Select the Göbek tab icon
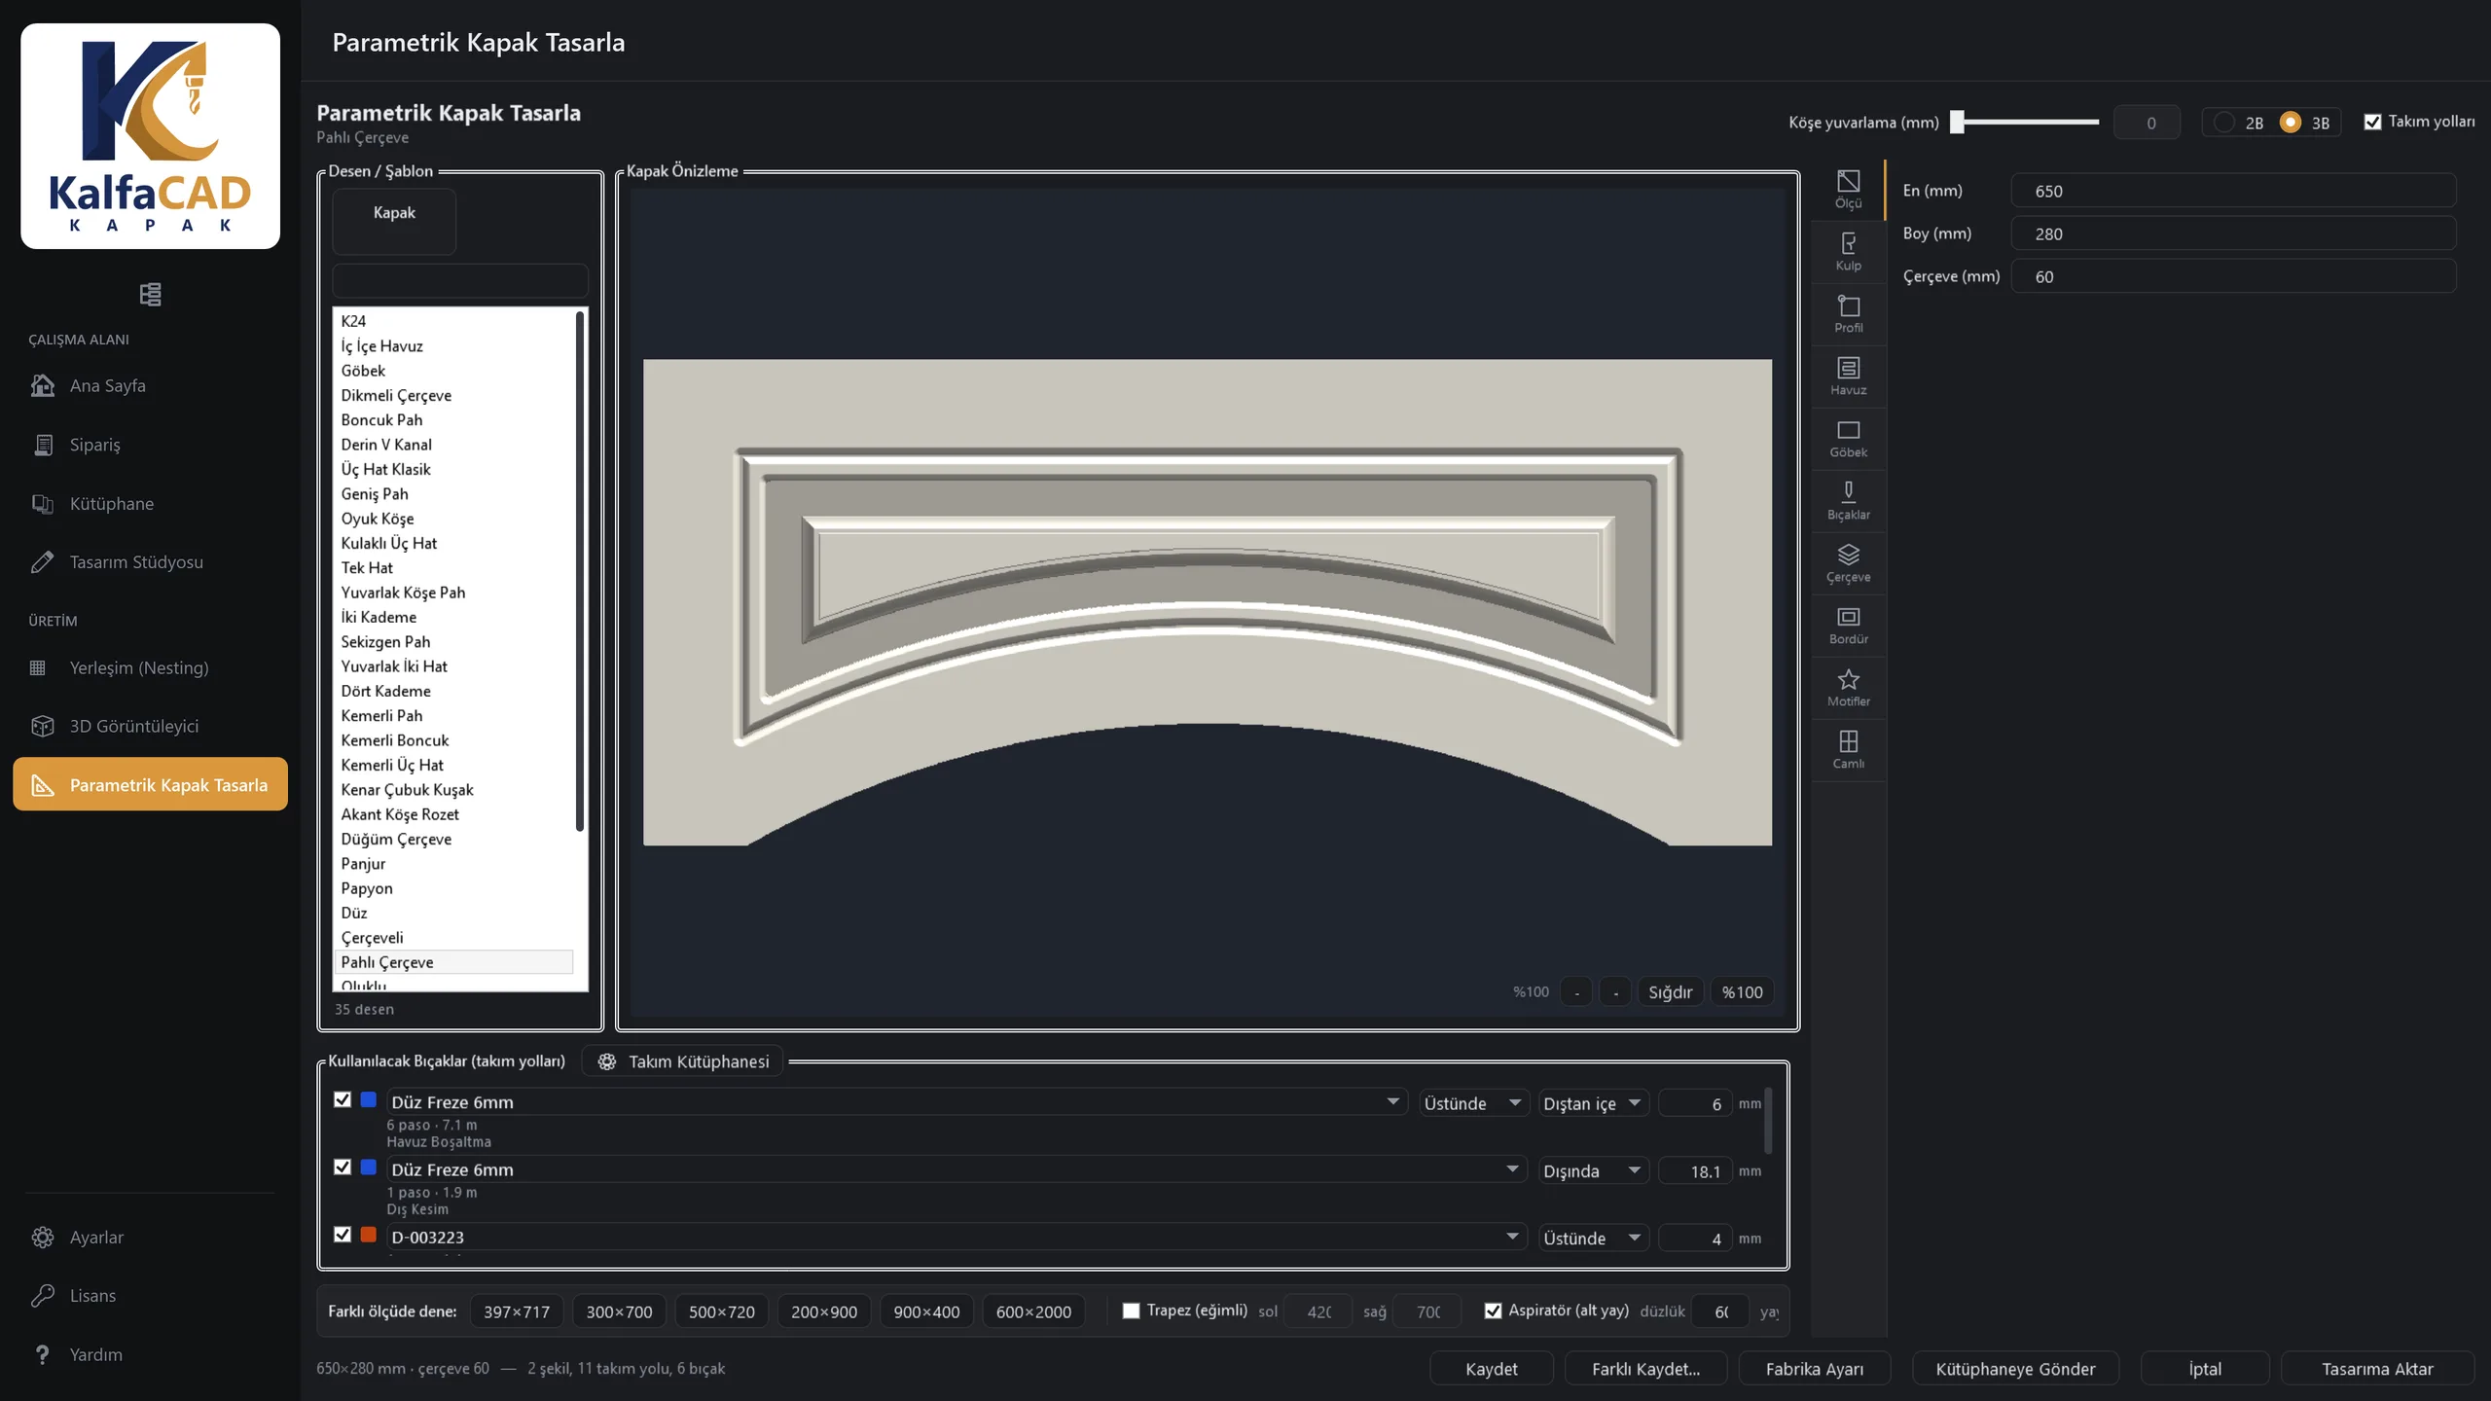The width and height of the screenshot is (2491, 1401). [x=1848, y=439]
